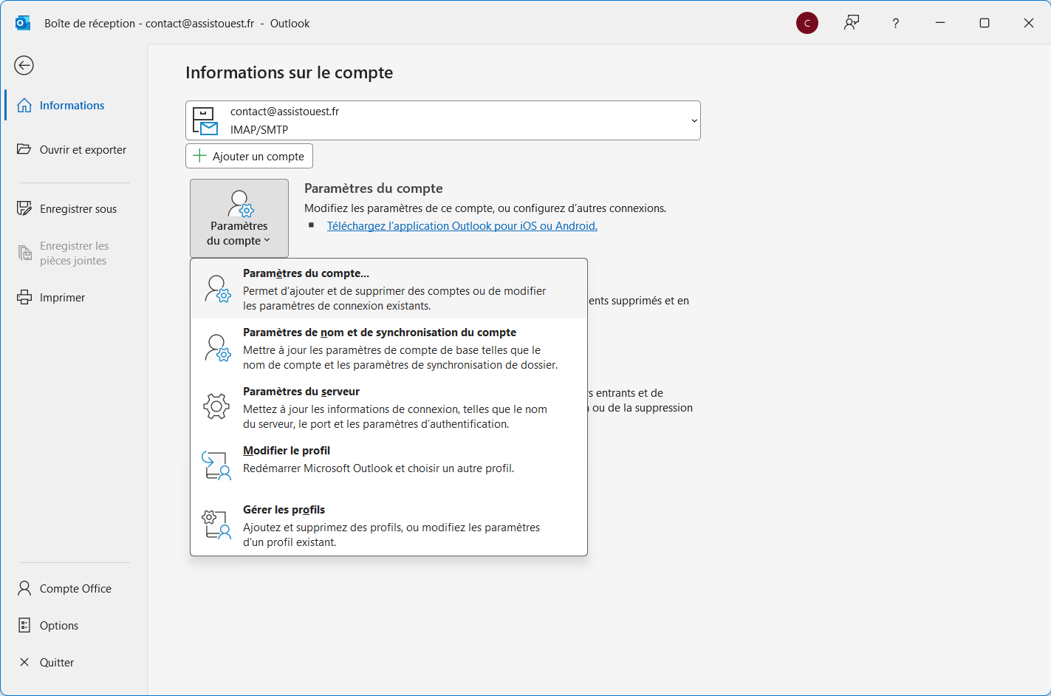
Task: Select Imprimer in the sidebar
Action: tap(72, 297)
